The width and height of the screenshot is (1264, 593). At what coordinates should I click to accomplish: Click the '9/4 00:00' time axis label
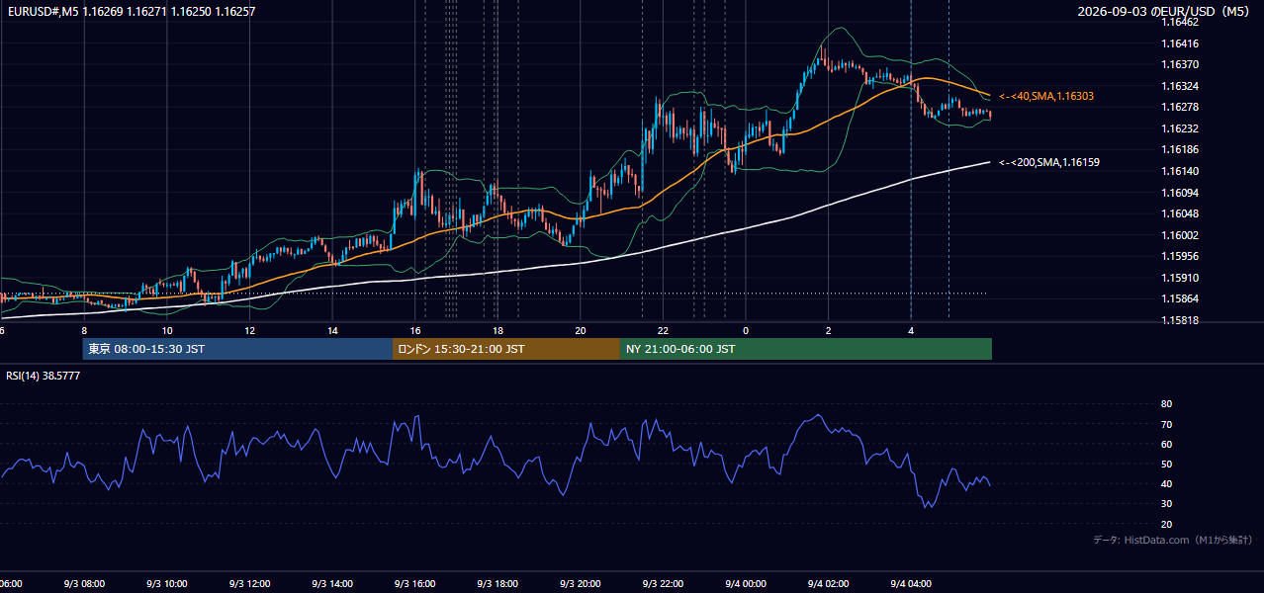(x=746, y=583)
